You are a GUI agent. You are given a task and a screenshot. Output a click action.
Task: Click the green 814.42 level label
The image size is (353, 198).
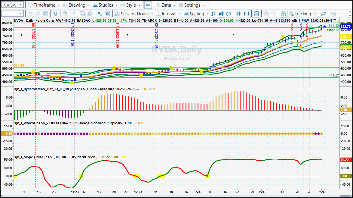click(x=334, y=26)
